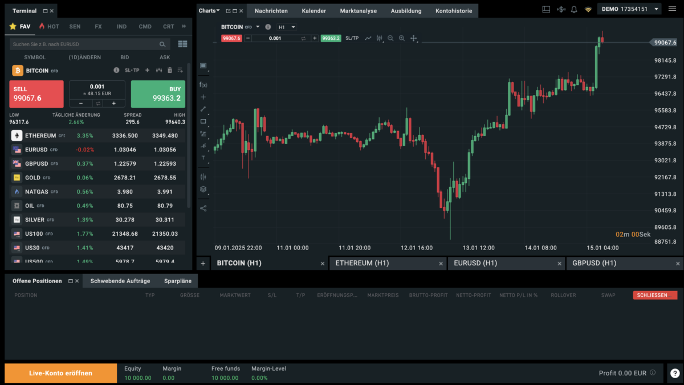Click the Live-Konto eröffnen button
The height and width of the screenshot is (385, 684).
coord(60,373)
